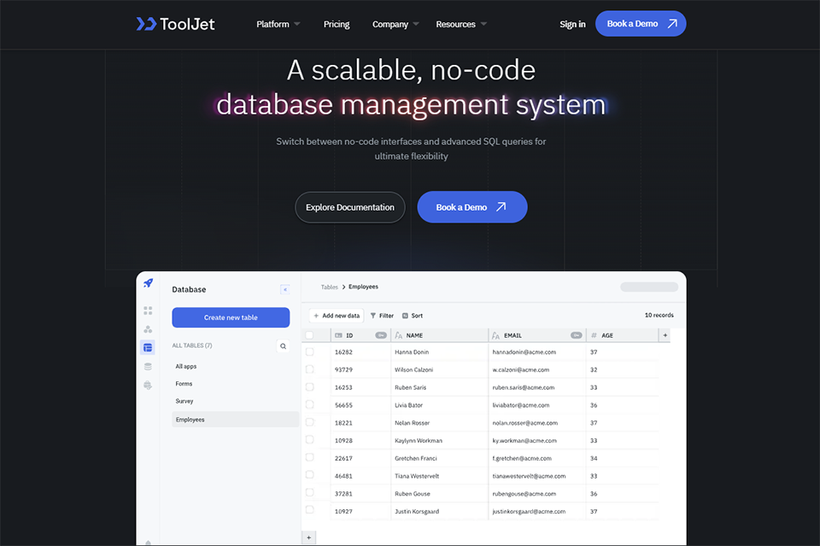Click the AGE column header
The image size is (820, 546).
point(623,335)
